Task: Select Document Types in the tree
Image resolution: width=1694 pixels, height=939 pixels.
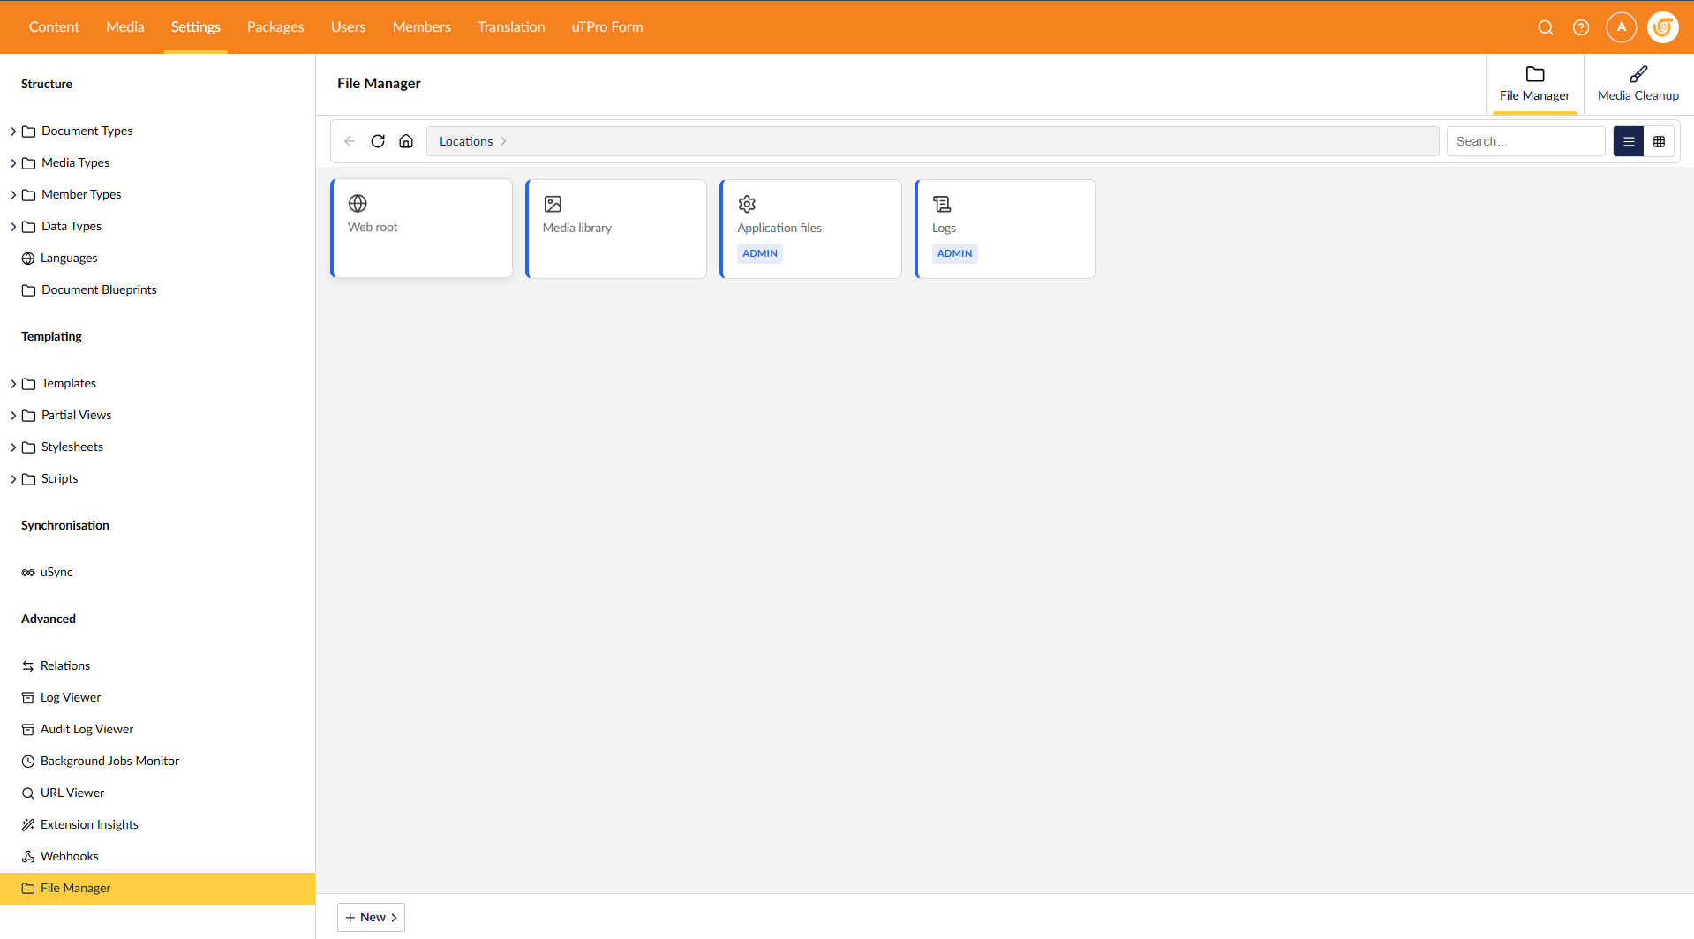Action: 87,131
